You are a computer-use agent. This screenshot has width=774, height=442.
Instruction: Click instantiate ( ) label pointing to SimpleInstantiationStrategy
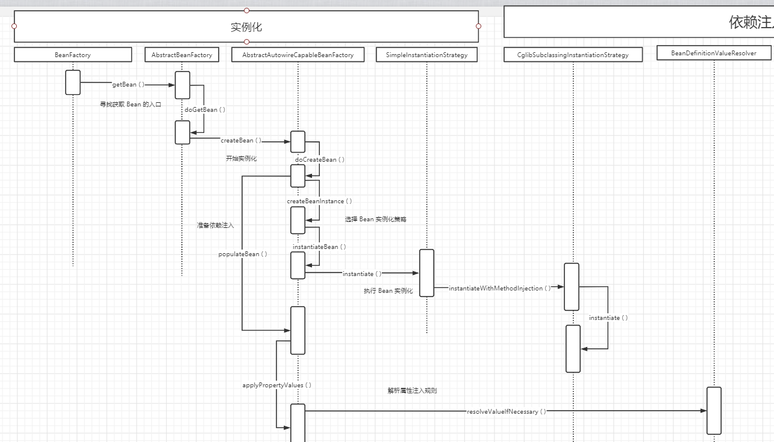(x=362, y=274)
